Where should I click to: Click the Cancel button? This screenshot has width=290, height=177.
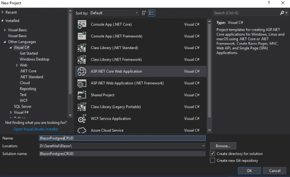coord(275,171)
